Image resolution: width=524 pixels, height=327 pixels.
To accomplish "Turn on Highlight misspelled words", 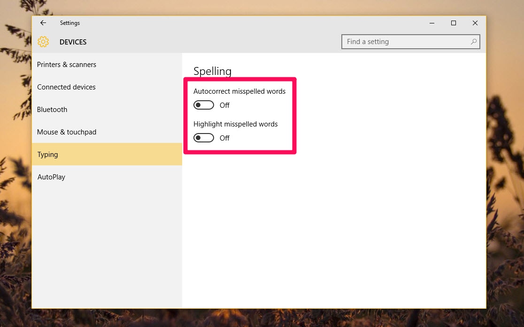I will coord(203,138).
